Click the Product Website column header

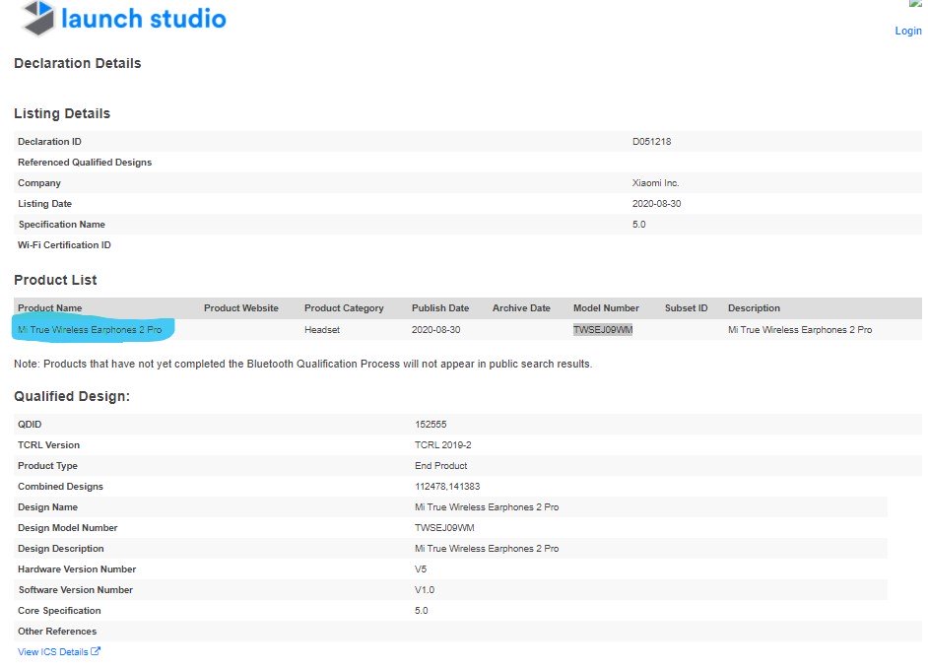(x=240, y=308)
